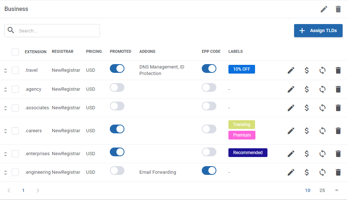Screen dimensions: 347x200
Task: Edit the .careers extension row
Action: pos(291,131)
